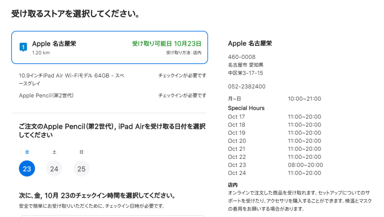Click the blue number 1 store pin icon

click(23, 47)
